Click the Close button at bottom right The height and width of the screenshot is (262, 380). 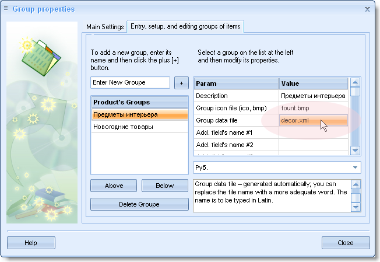346,243
